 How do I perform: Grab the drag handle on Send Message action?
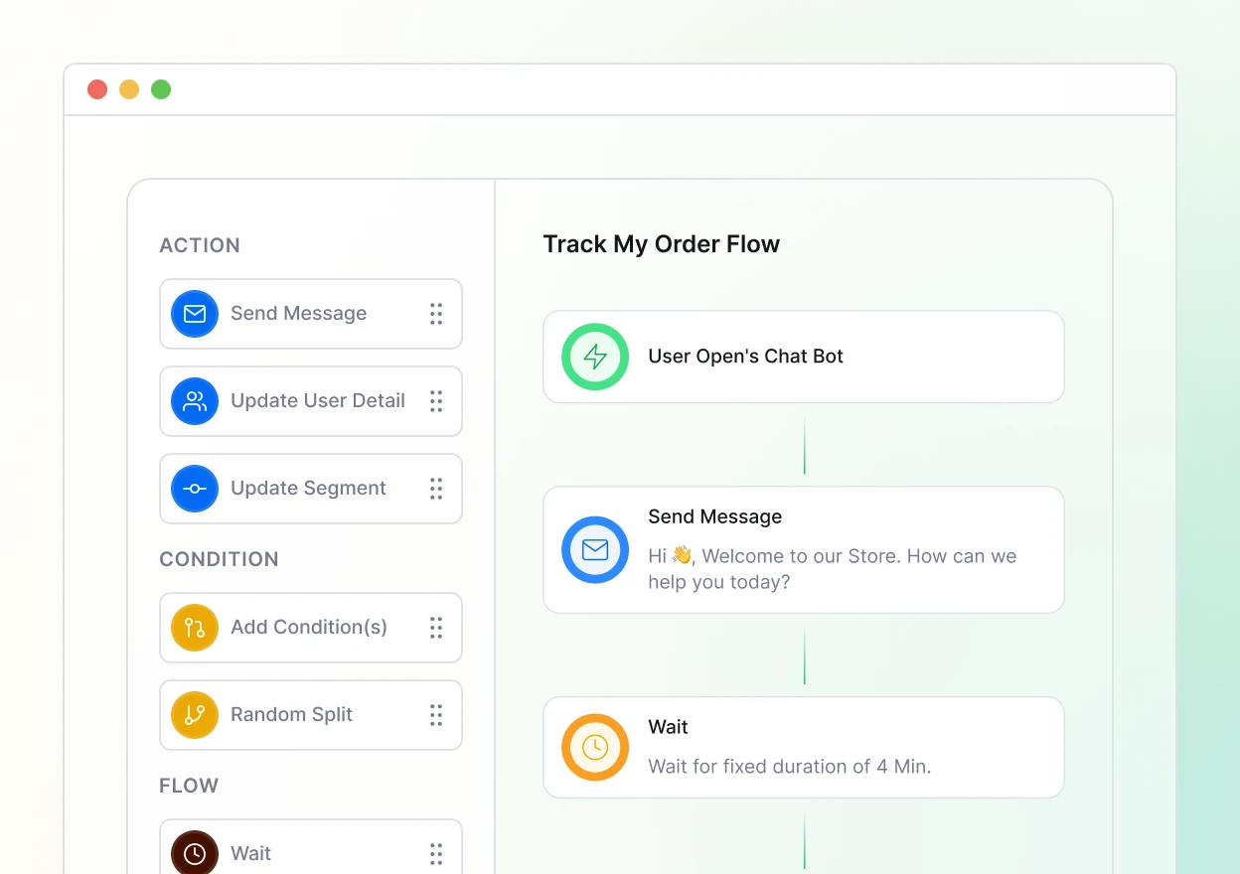[436, 314]
